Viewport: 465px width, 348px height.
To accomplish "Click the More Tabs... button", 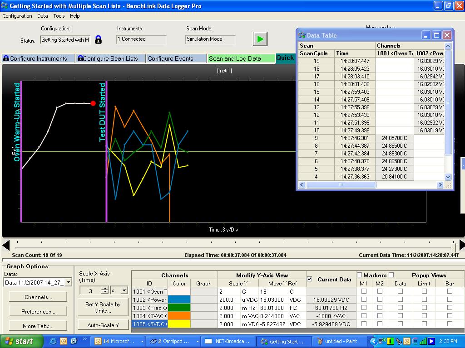I will tap(38, 326).
